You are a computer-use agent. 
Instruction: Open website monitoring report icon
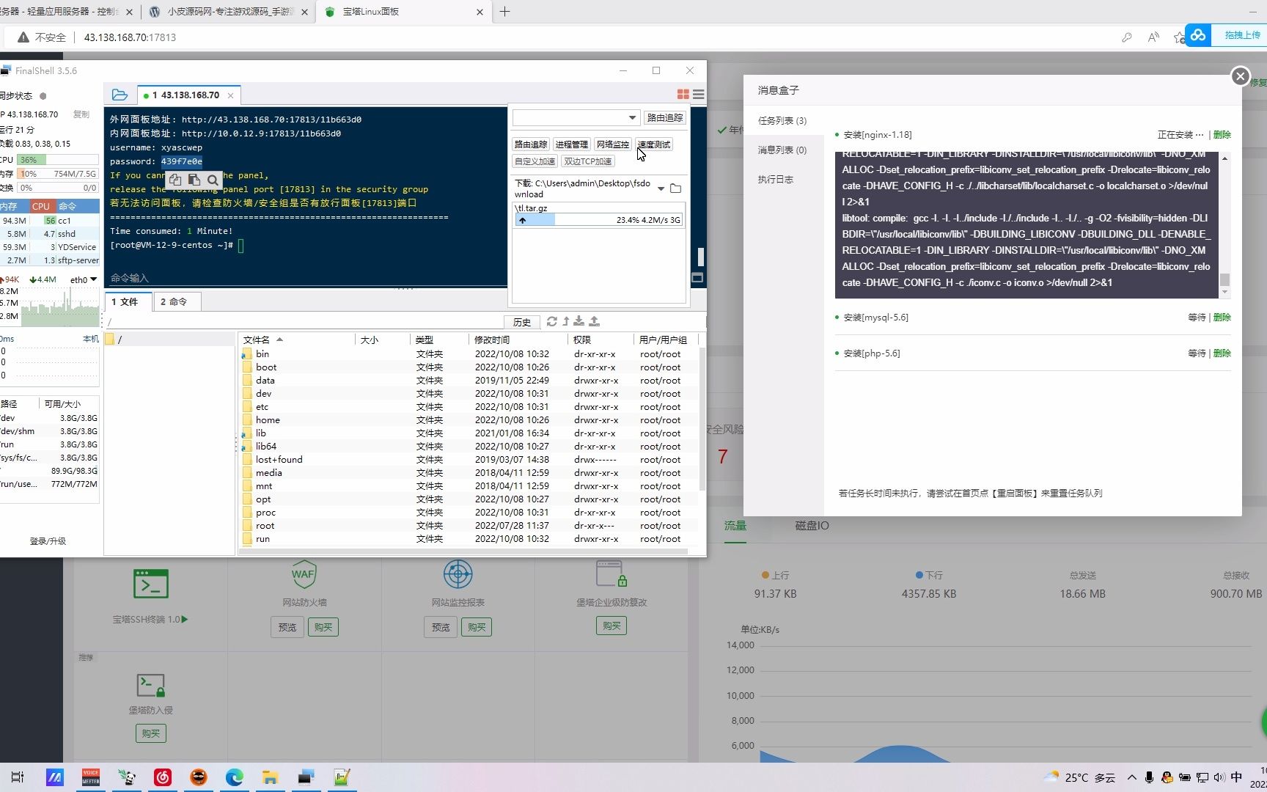(x=458, y=574)
